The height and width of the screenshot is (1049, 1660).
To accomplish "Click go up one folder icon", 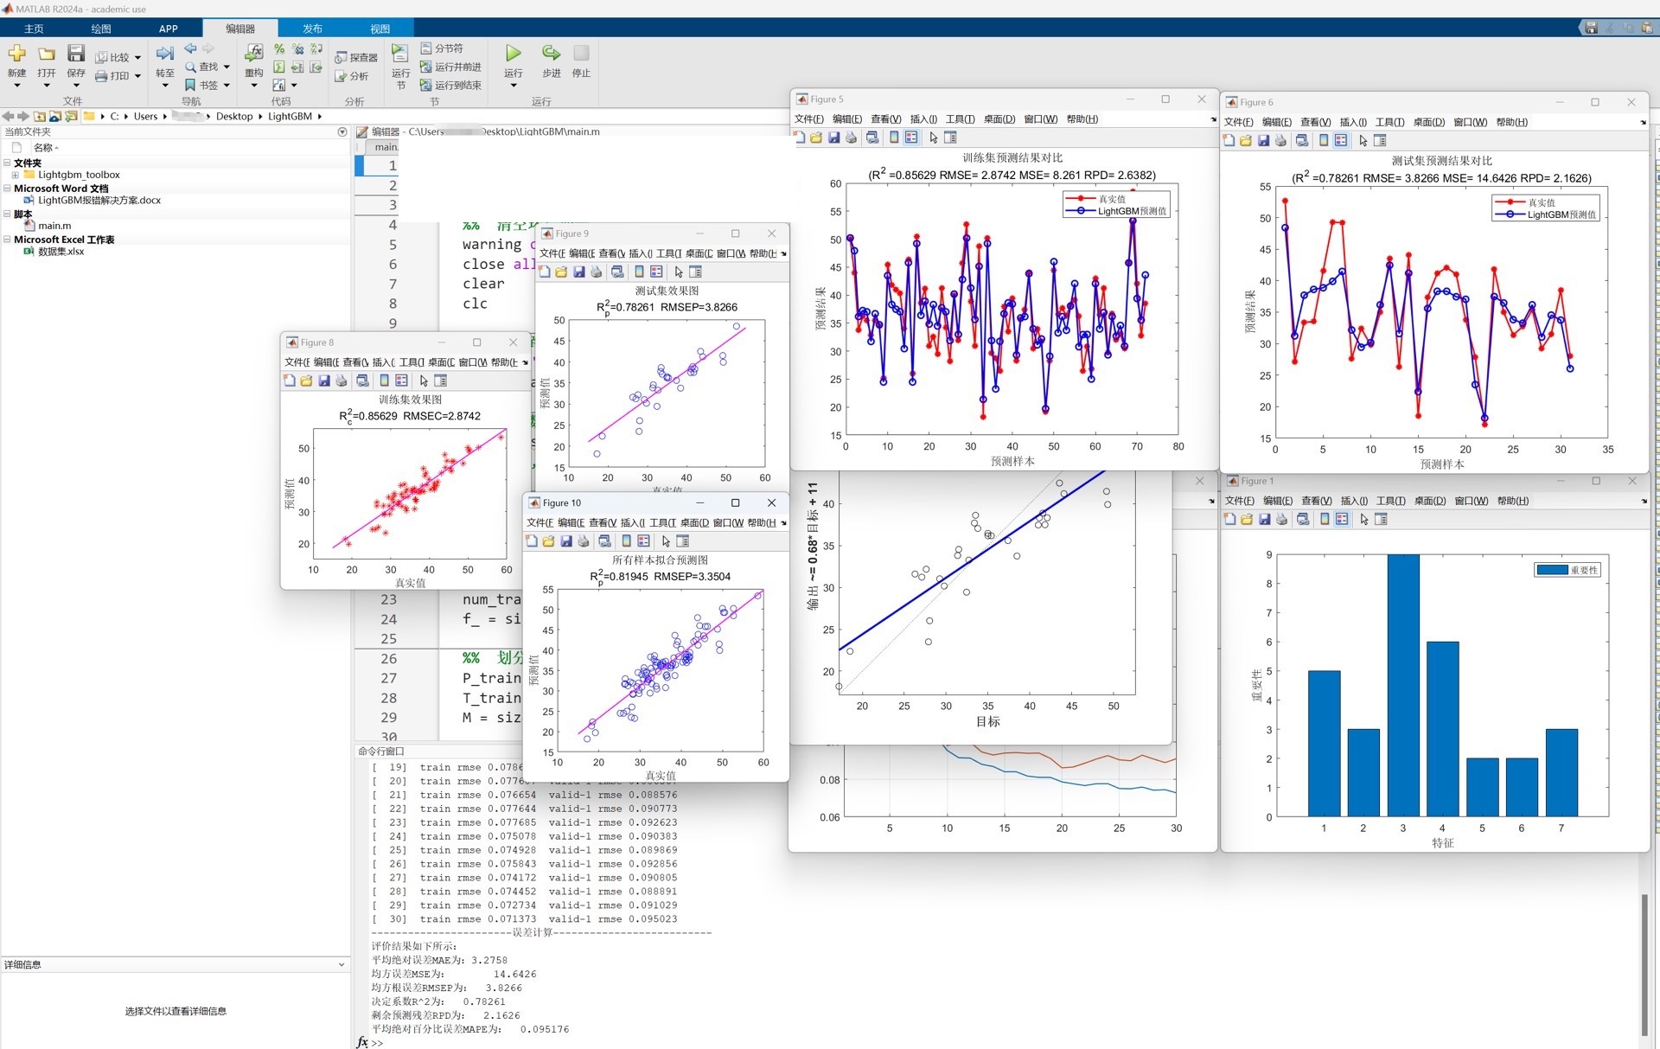I will click(x=40, y=116).
